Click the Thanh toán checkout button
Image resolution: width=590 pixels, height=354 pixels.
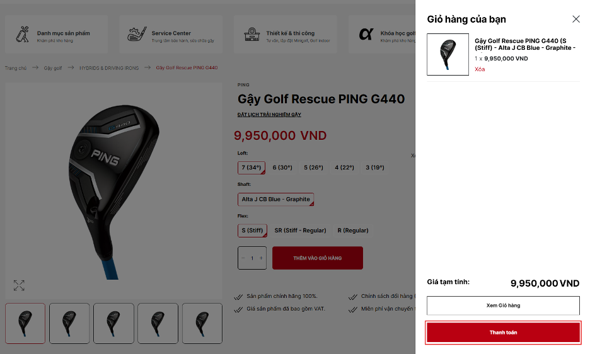click(x=503, y=332)
